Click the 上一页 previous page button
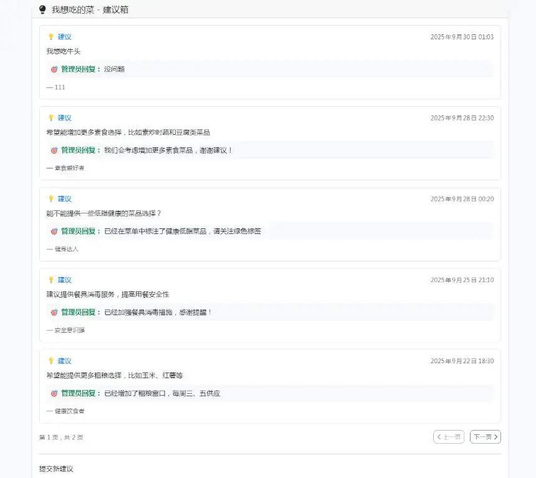 click(449, 437)
